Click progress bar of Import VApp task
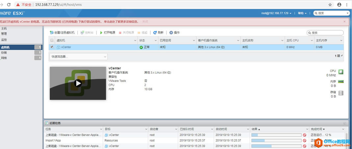The height and width of the screenshot is (149, 352). (276, 140)
